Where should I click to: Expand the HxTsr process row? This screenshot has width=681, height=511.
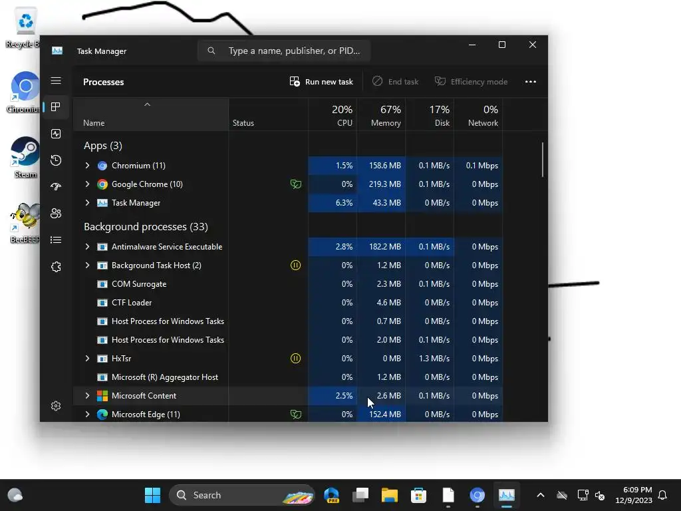coord(87,359)
